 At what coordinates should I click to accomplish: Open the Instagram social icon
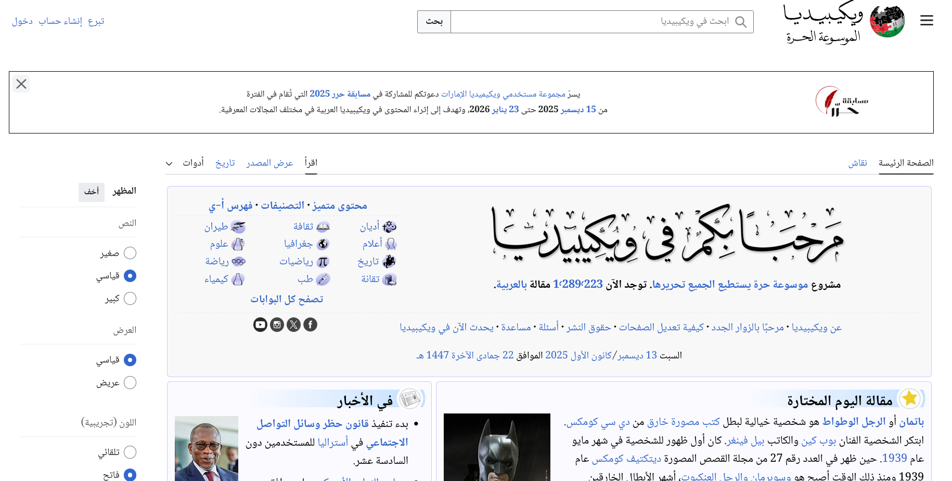(277, 325)
